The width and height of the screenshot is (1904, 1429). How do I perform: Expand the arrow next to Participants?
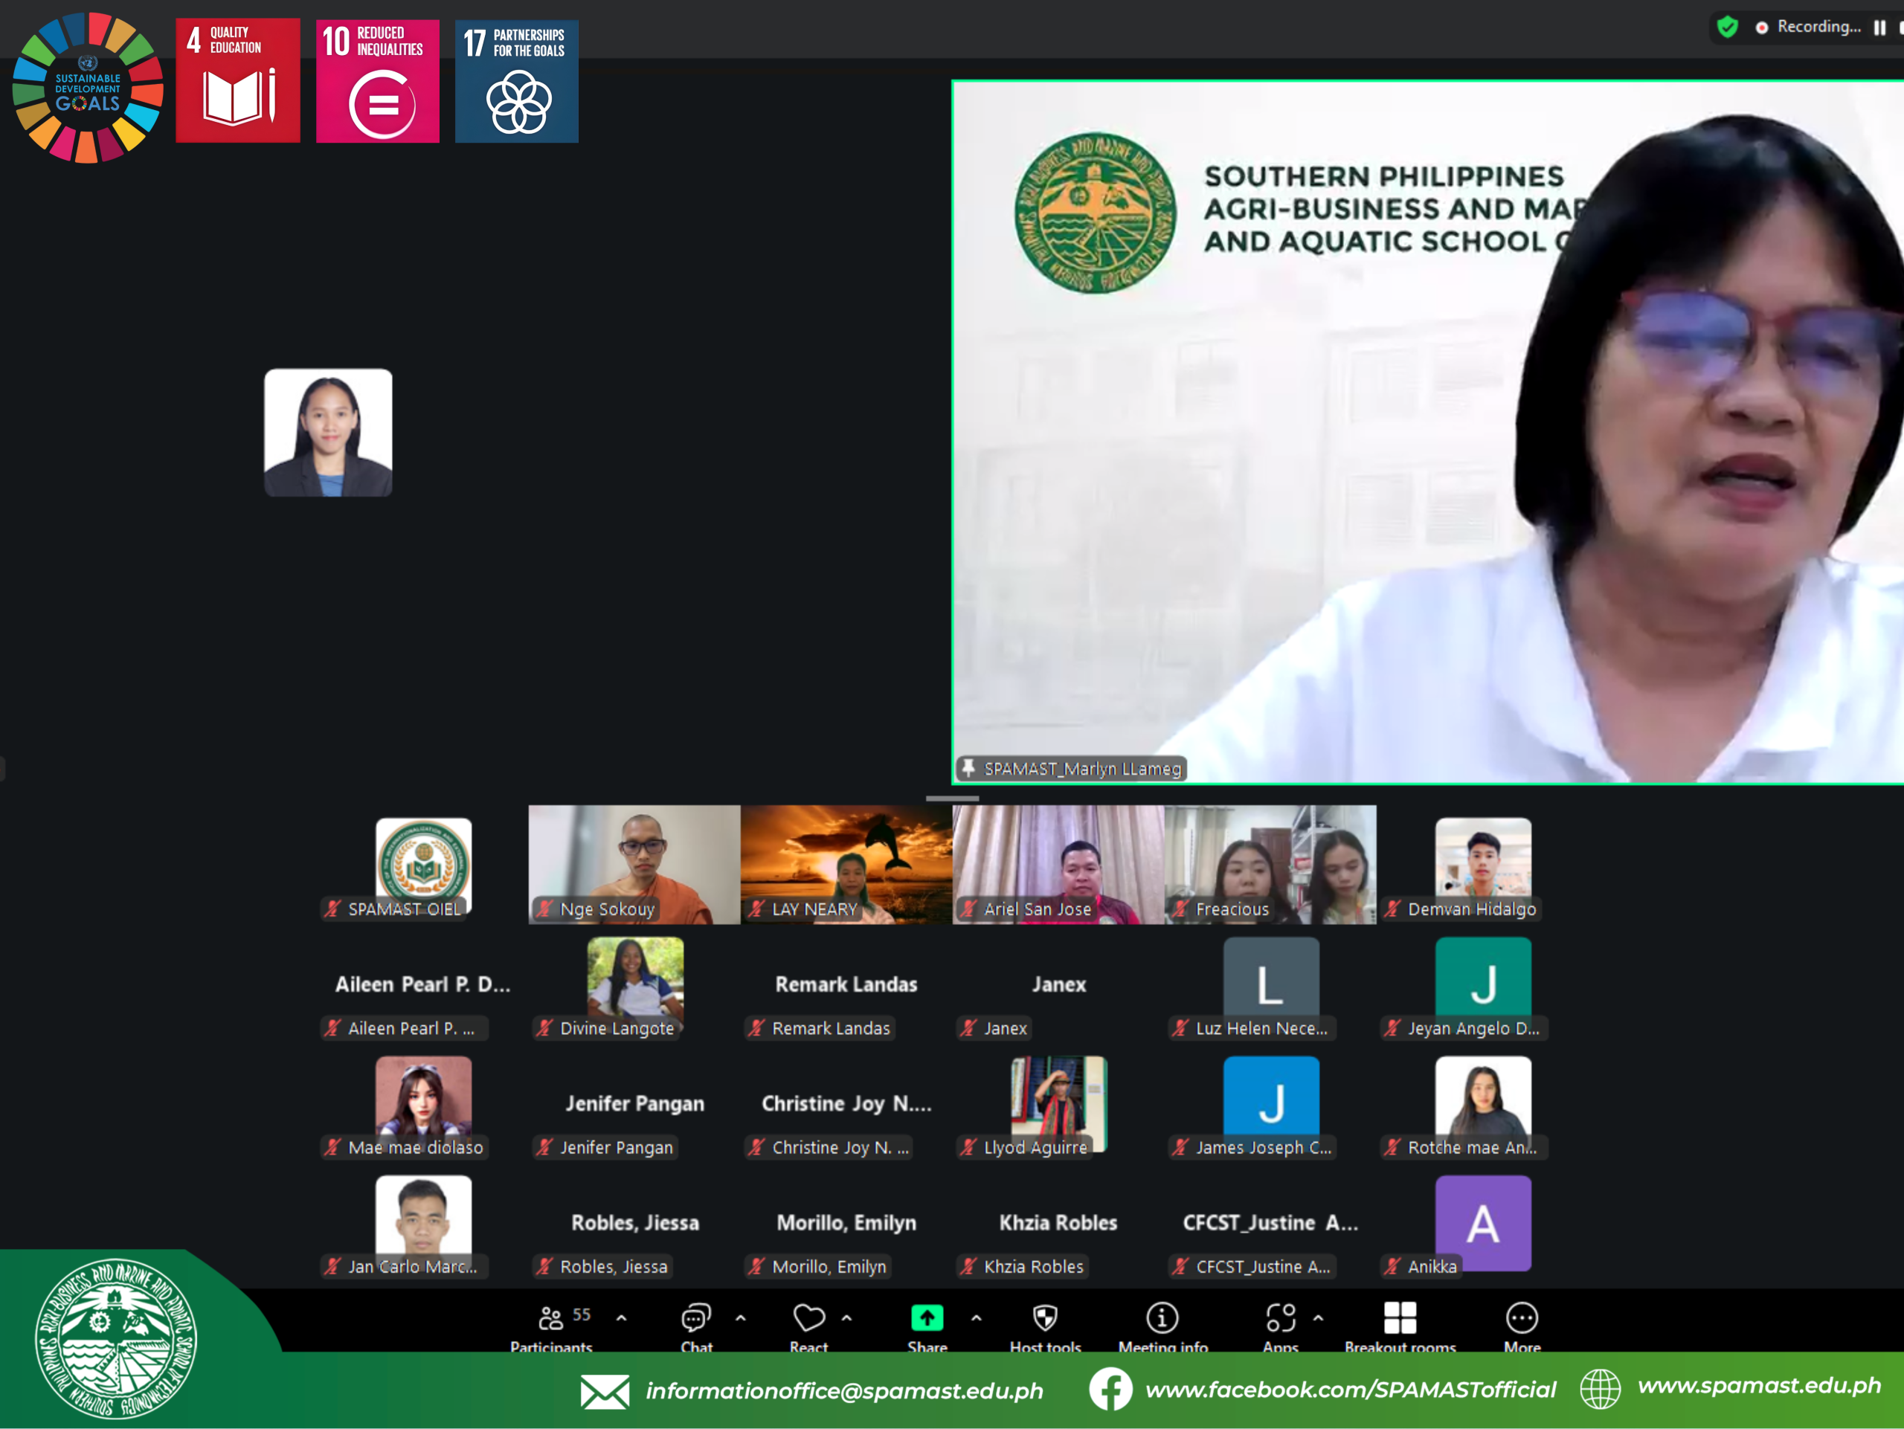click(x=622, y=1317)
